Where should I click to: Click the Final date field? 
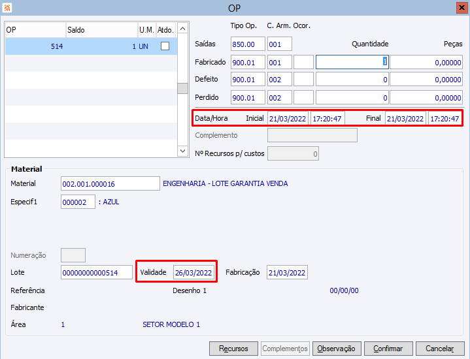point(405,119)
